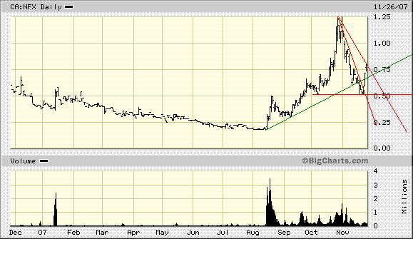This screenshot has height=274, width=413.
Task: Click the Nov month label
Action: pyautogui.click(x=342, y=233)
